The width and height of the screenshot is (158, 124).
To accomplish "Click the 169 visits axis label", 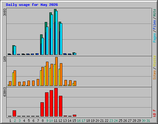I will [x=5, y=59].
